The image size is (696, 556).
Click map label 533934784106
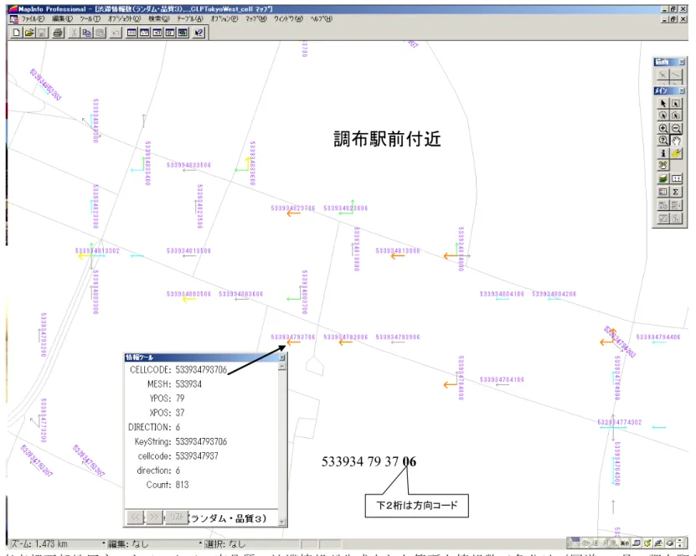pyautogui.click(x=502, y=379)
